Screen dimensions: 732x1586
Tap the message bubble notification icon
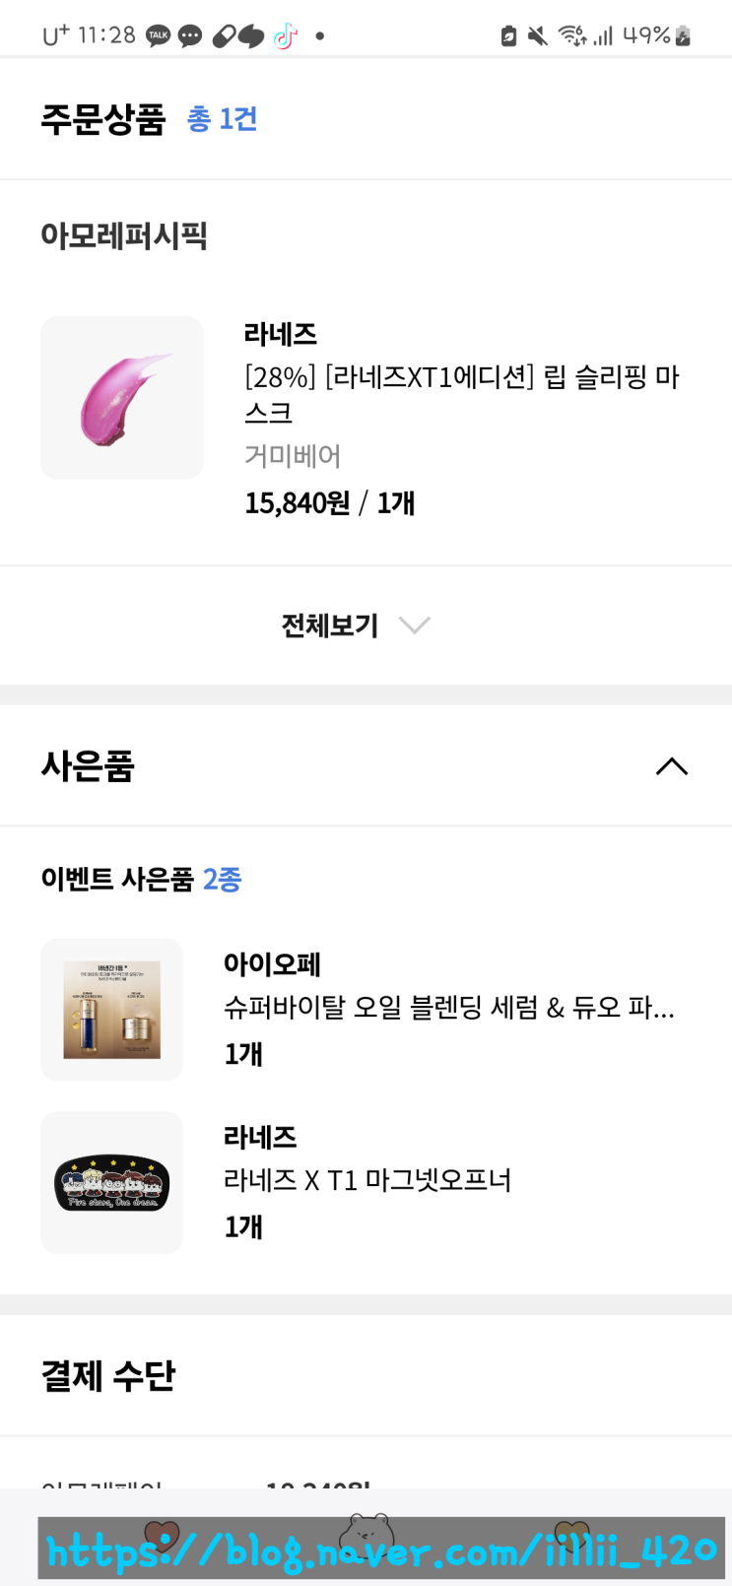190,36
